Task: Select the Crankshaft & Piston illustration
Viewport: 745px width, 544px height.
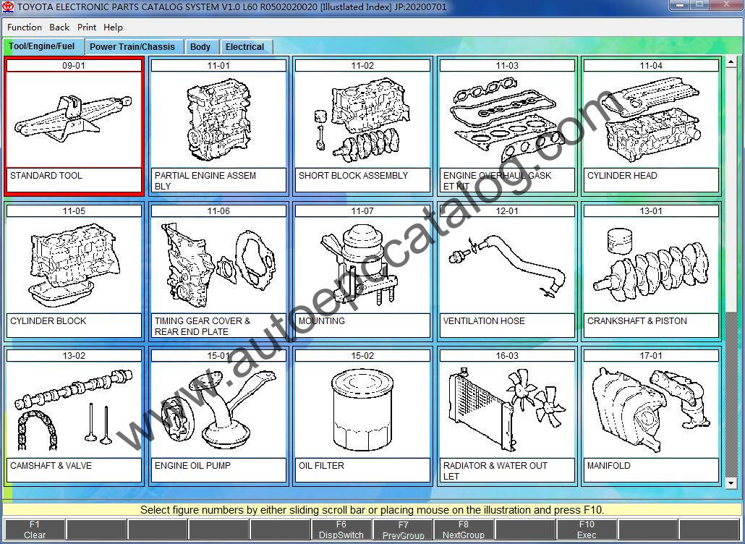Action: tap(651, 265)
